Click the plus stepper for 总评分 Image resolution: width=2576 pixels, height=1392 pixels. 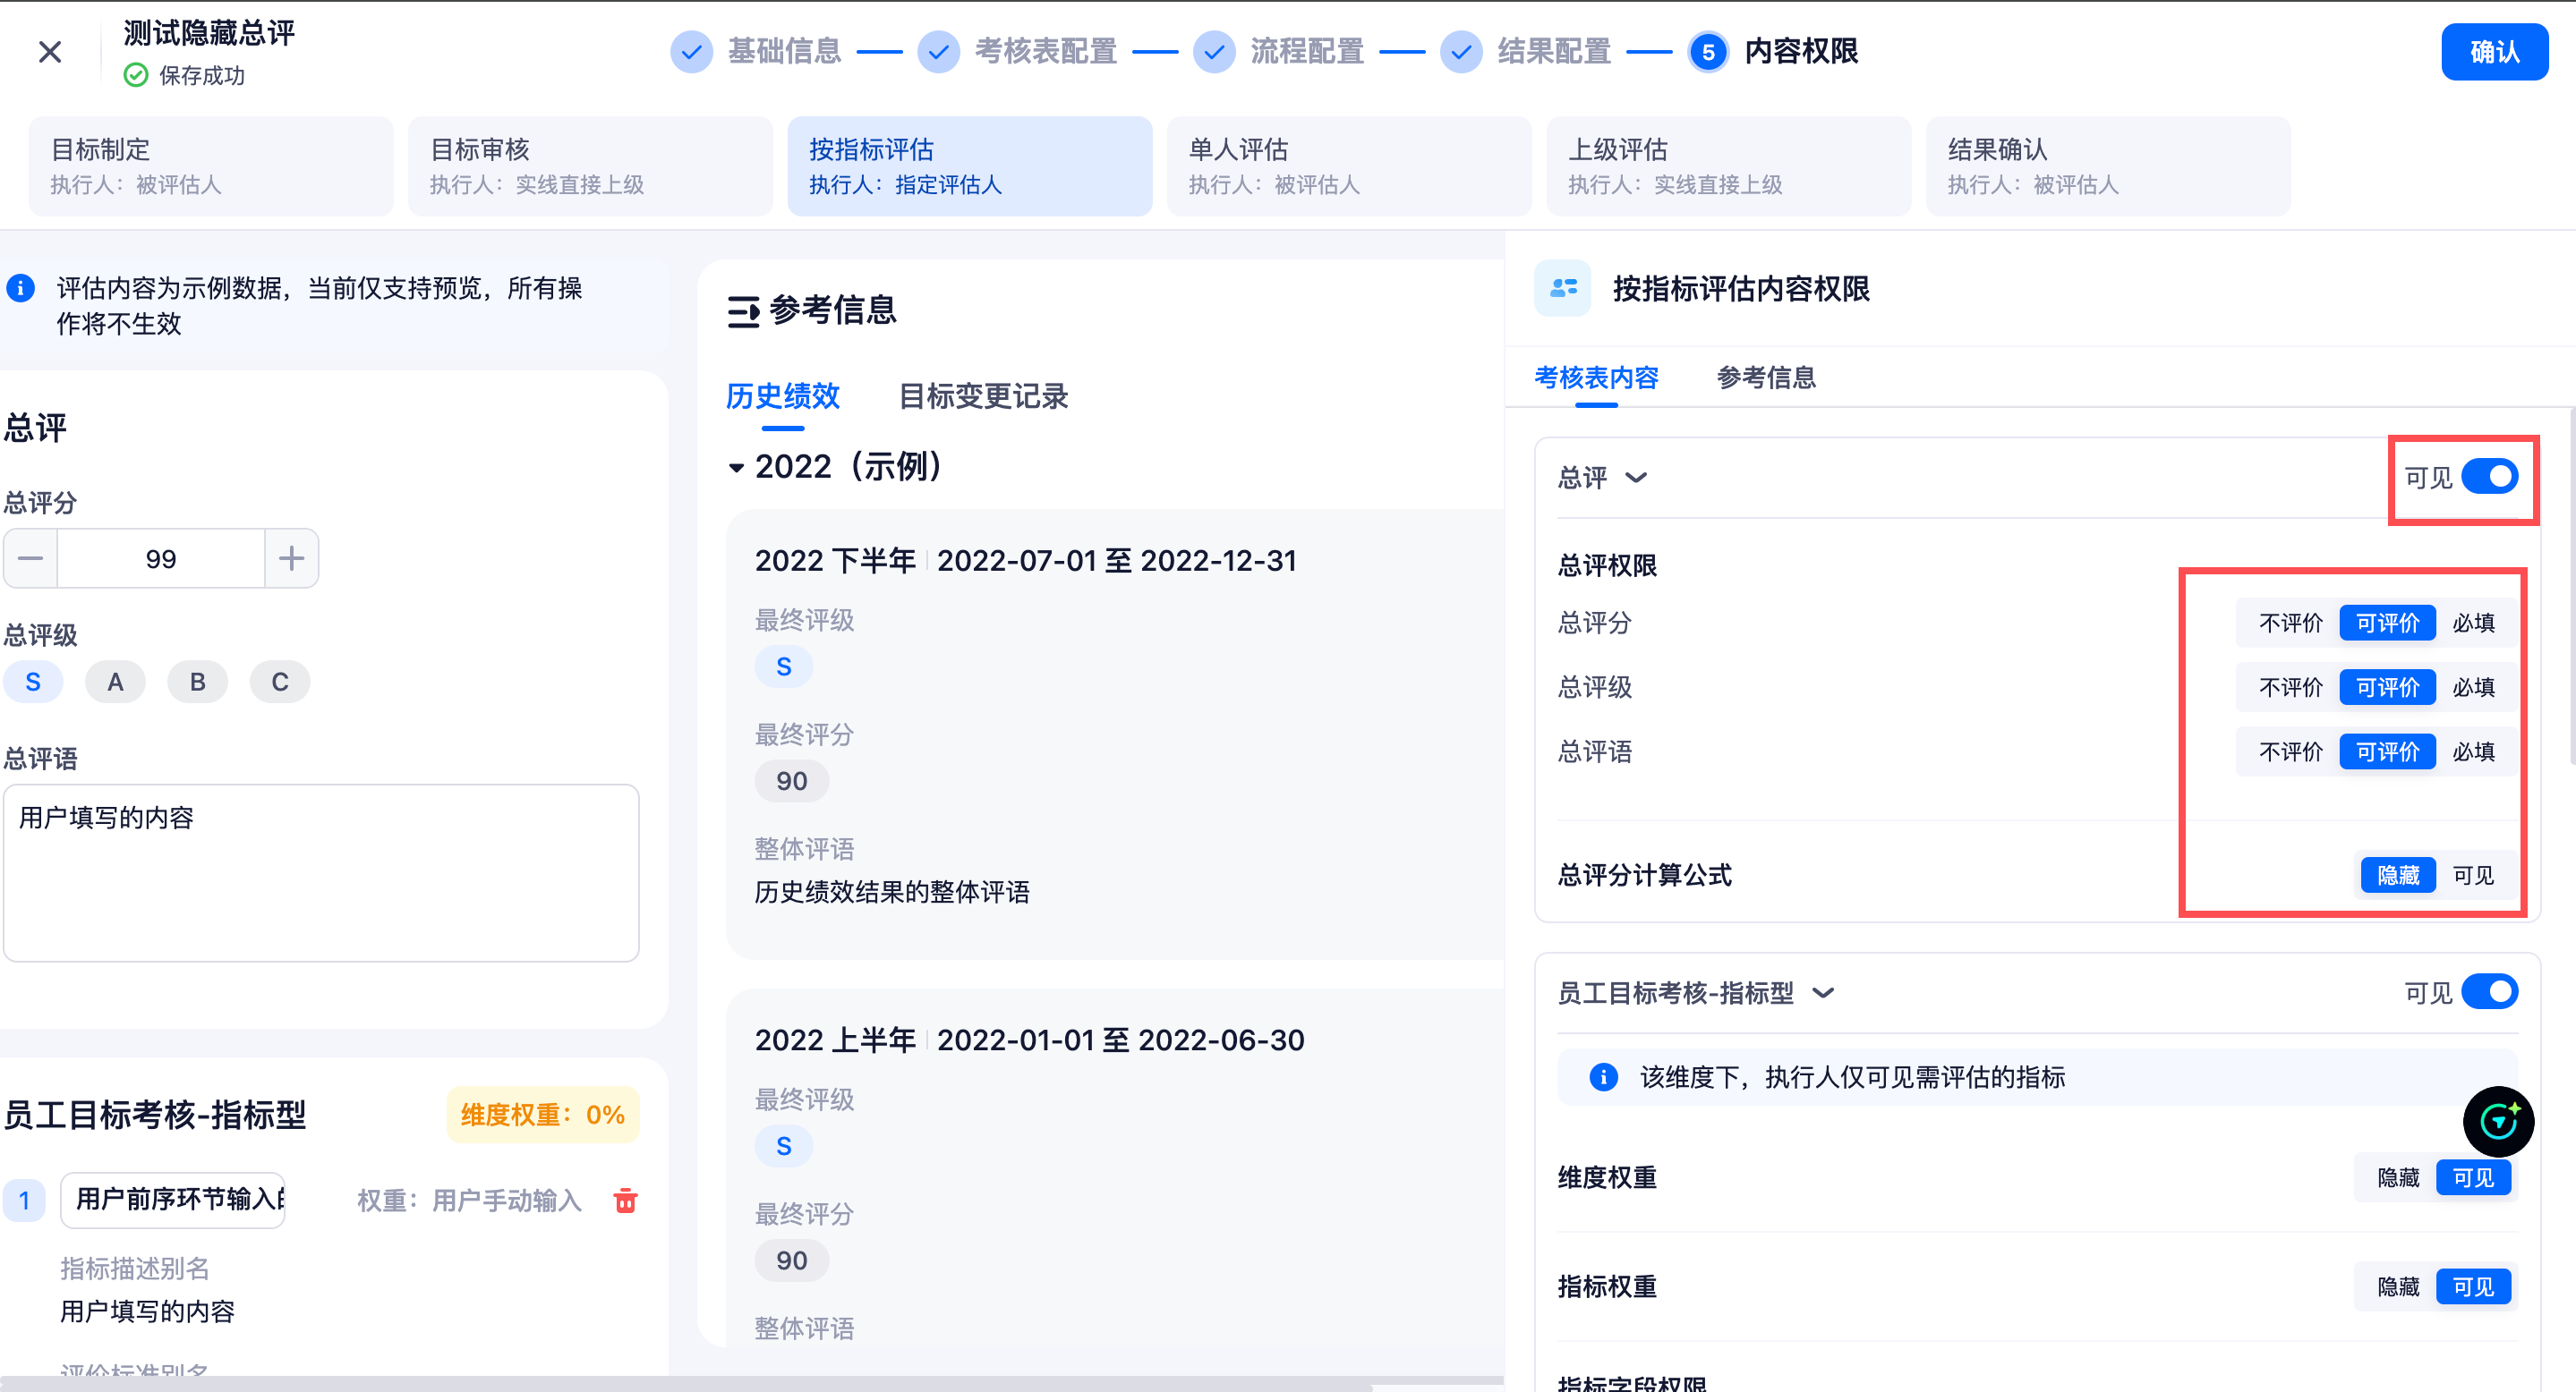point(291,558)
